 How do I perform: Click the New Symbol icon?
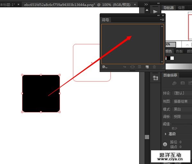click(x=147, y=67)
